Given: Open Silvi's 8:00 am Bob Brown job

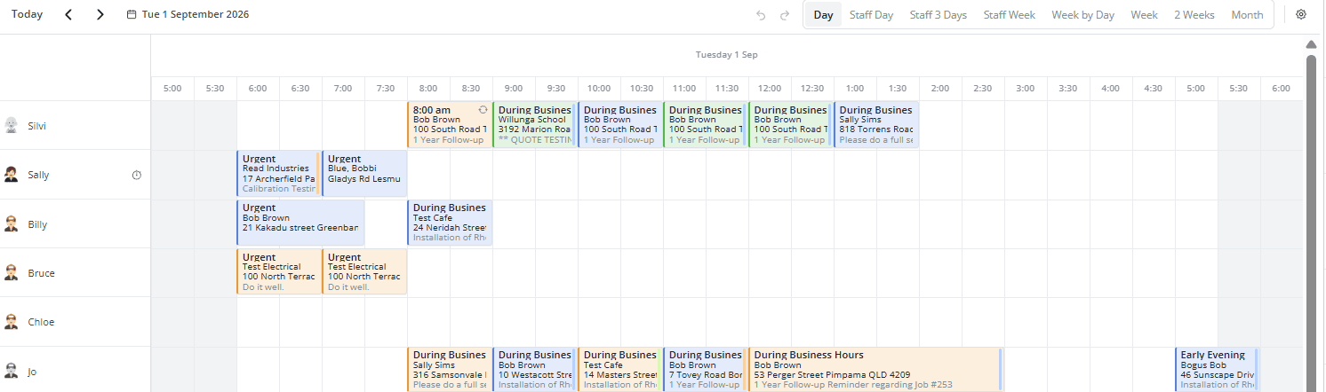Looking at the screenshot, I should (x=450, y=125).
